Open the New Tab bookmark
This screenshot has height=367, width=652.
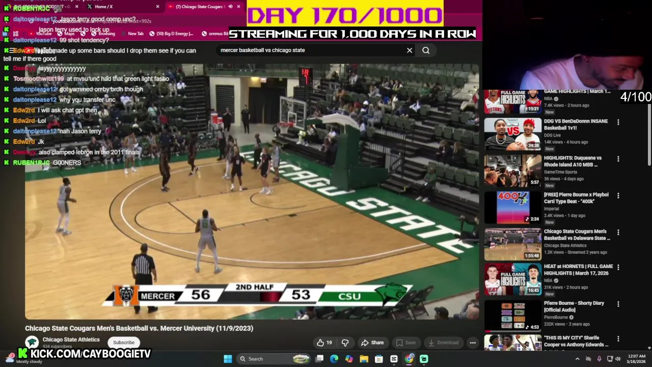tap(132, 34)
